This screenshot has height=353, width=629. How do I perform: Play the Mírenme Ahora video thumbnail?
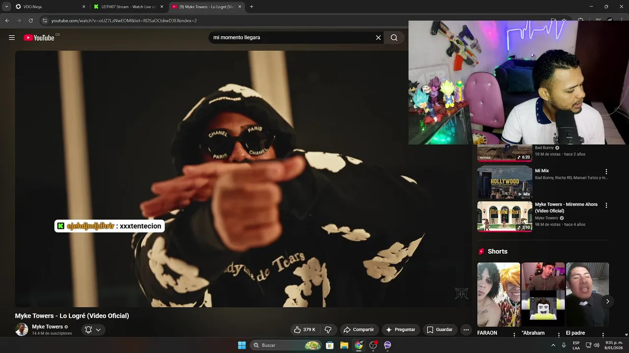coord(505,216)
